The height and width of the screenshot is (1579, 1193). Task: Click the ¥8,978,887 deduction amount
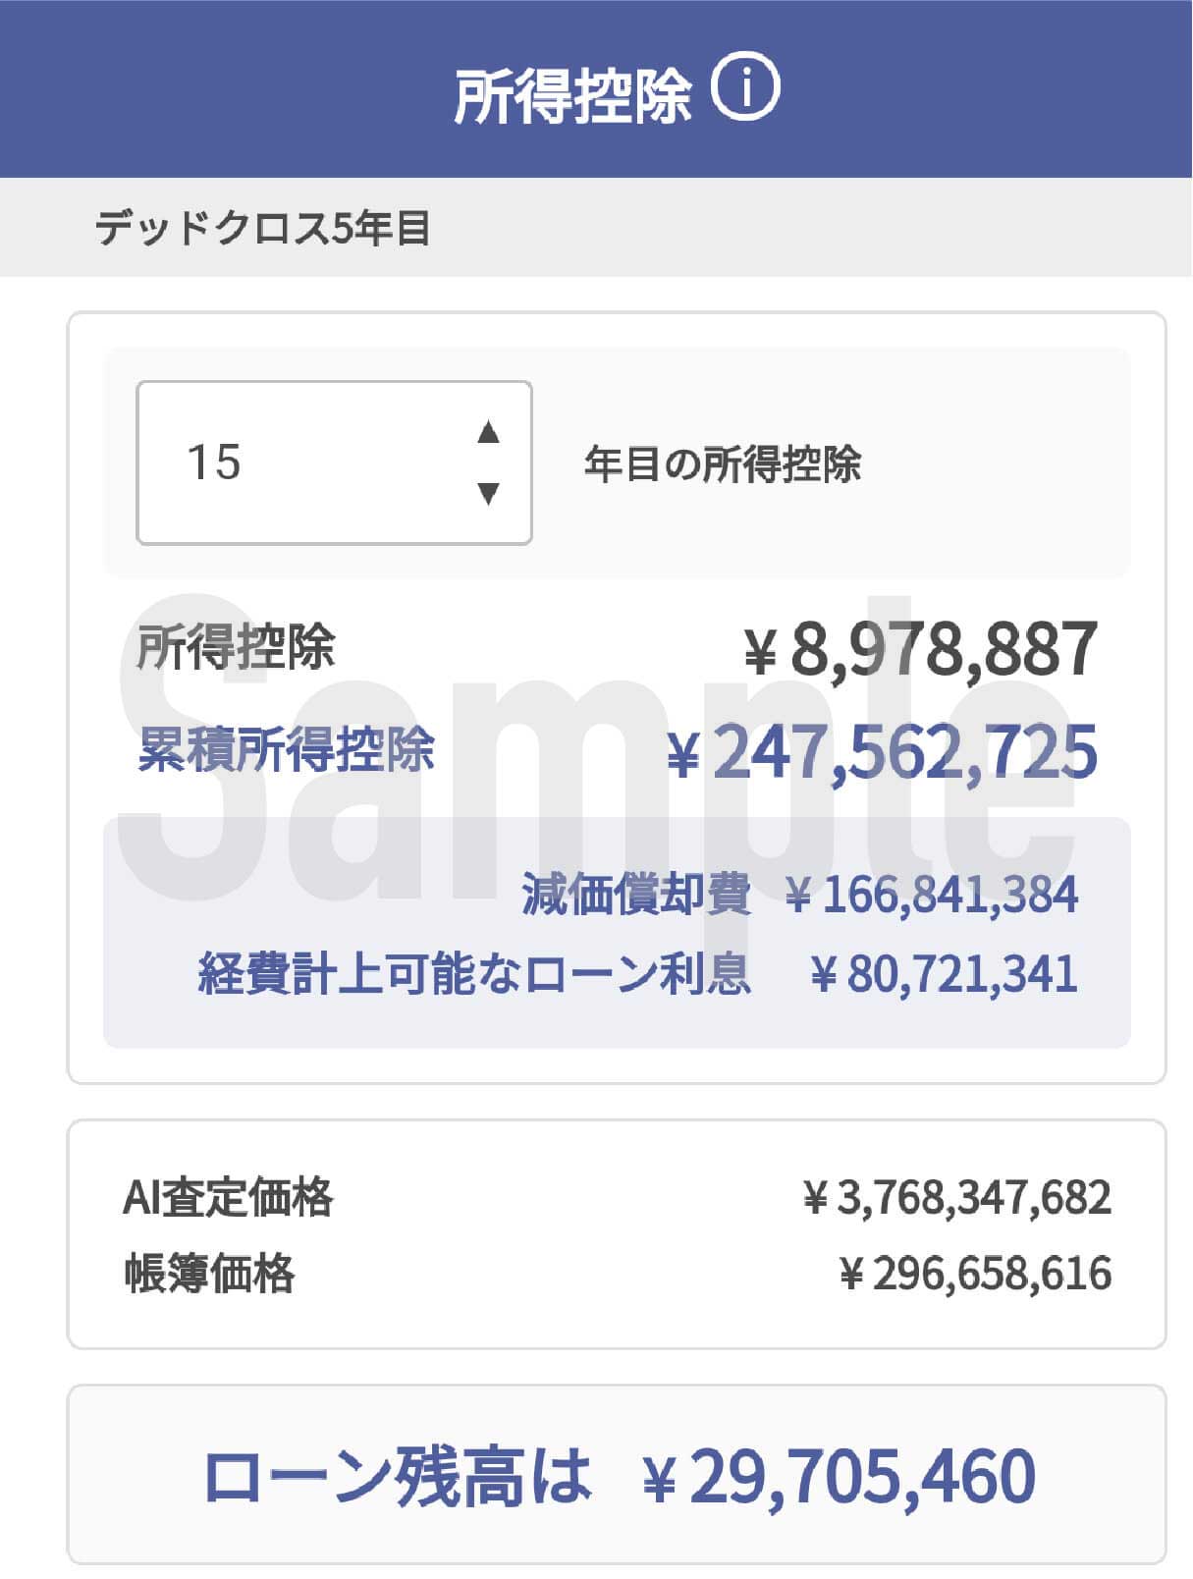point(919,649)
